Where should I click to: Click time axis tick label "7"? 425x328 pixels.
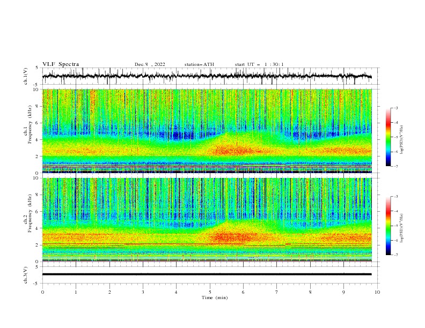tap(277, 292)
